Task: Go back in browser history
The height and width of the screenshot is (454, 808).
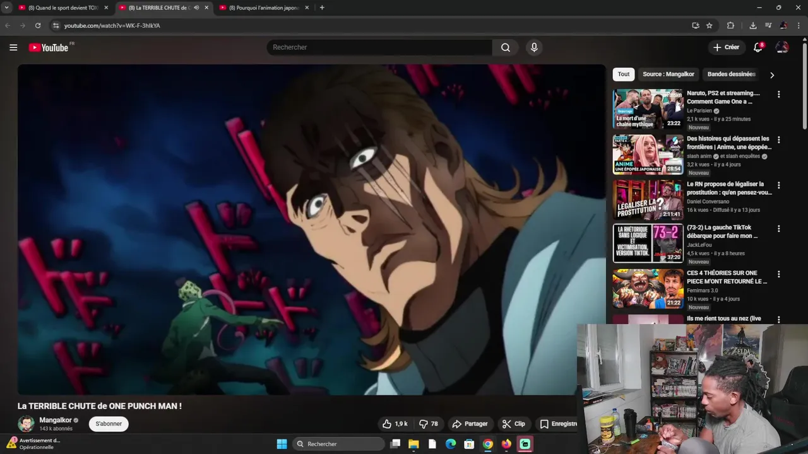Action: (8, 25)
